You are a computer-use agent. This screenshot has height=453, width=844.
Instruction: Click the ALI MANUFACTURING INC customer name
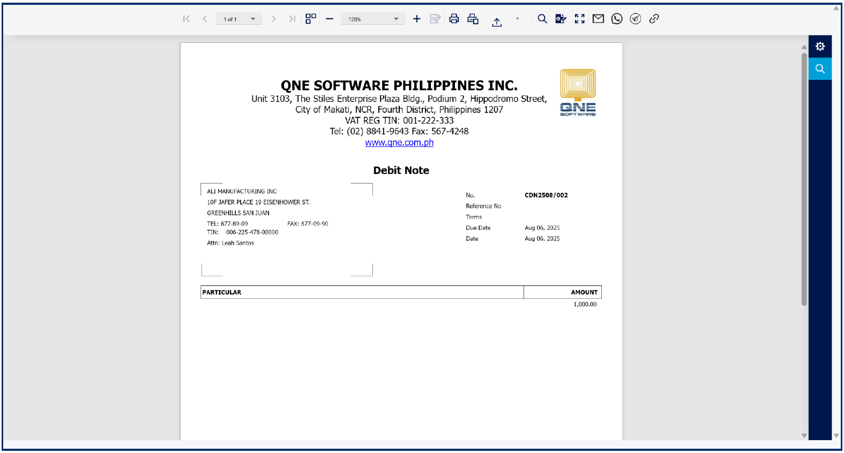pos(242,191)
